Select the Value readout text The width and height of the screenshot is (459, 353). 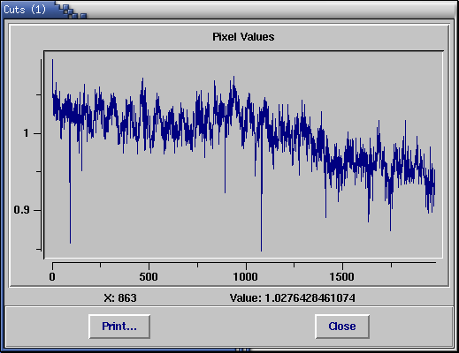[x=293, y=298]
